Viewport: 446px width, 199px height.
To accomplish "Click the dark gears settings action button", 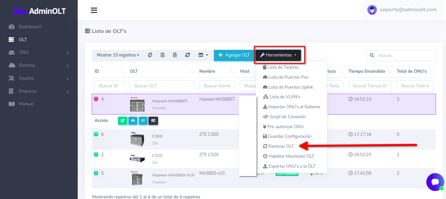I will click(153, 121).
